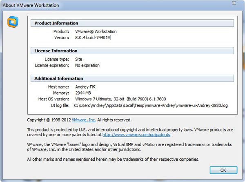
Task: Select the Product value VMware Workstation
Action: coord(96,31)
